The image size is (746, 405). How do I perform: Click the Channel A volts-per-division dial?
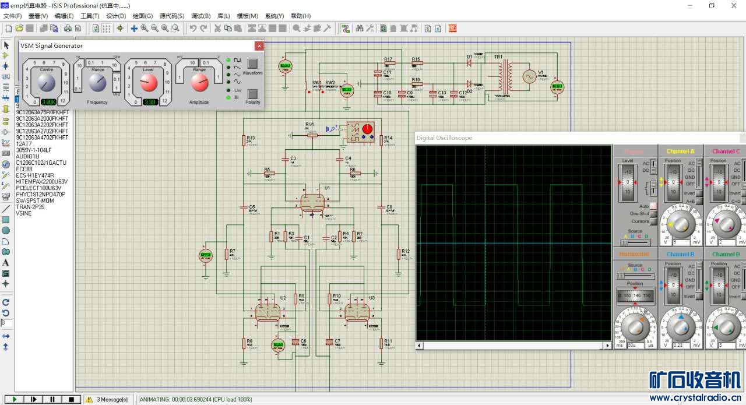point(681,224)
